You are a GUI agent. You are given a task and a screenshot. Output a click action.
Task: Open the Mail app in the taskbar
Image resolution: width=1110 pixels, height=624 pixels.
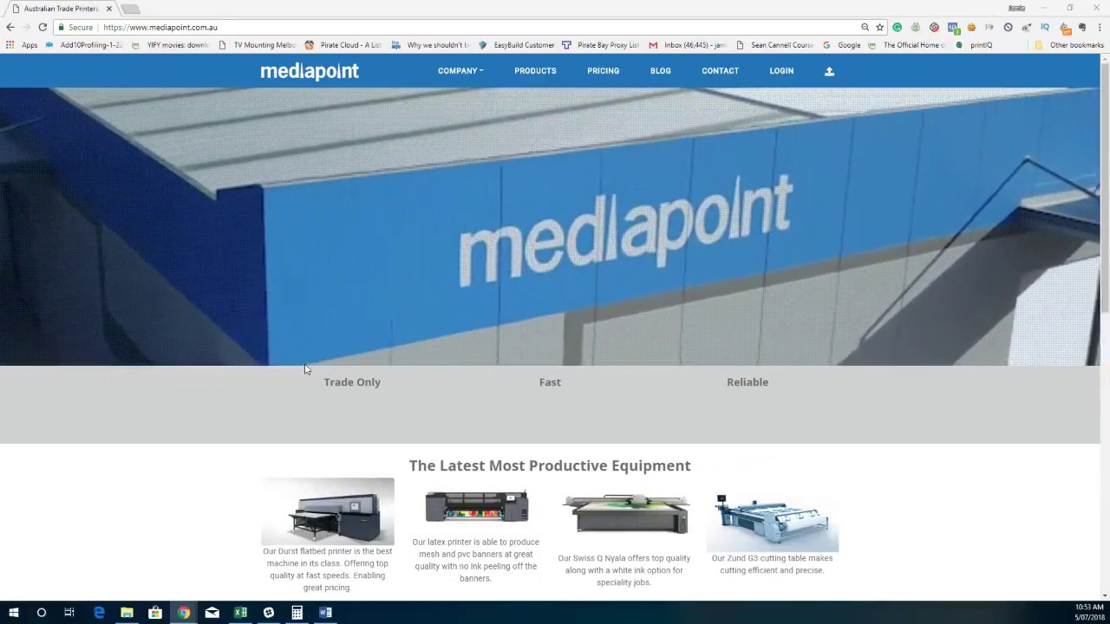point(212,613)
